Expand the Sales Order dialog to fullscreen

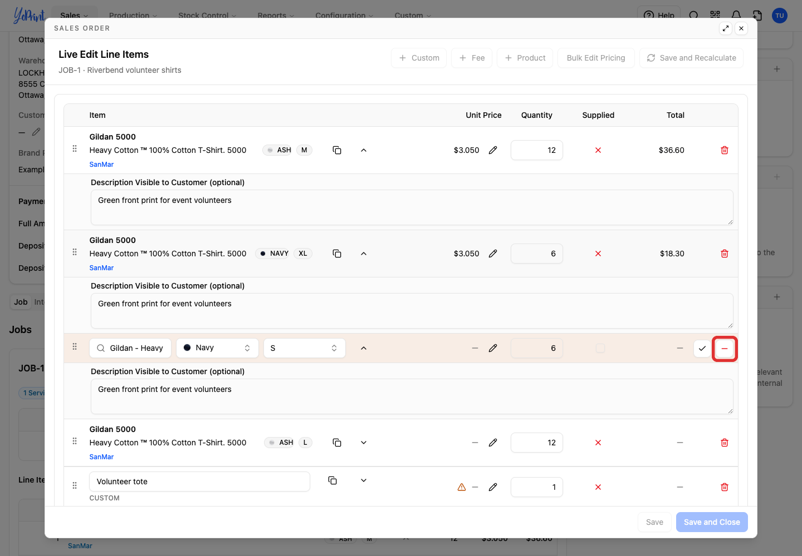(726, 28)
